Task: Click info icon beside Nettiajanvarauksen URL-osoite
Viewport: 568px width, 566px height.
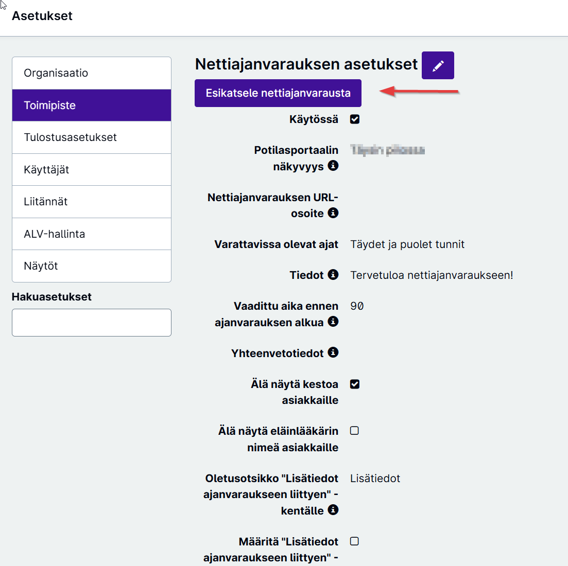Action: coord(333,213)
